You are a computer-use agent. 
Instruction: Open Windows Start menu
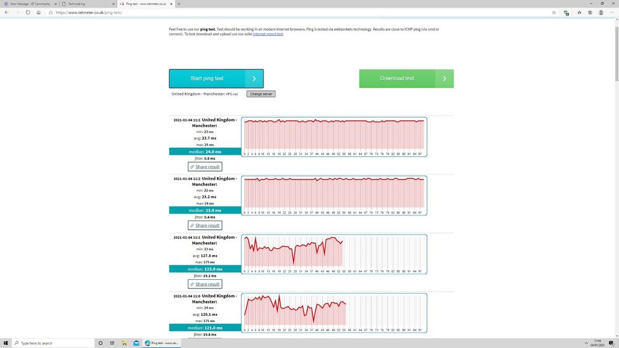6,343
